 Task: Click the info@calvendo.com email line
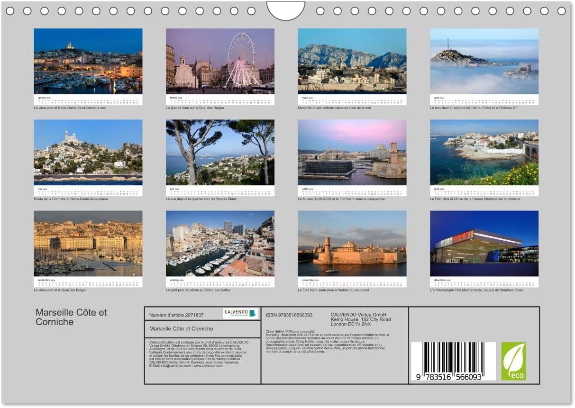tap(186, 366)
